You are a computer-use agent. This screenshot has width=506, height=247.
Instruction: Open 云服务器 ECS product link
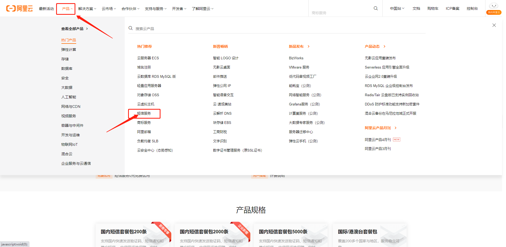pos(148,58)
